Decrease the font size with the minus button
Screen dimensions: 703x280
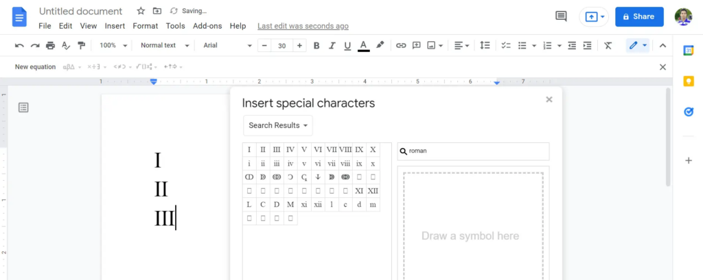[264, 45]
